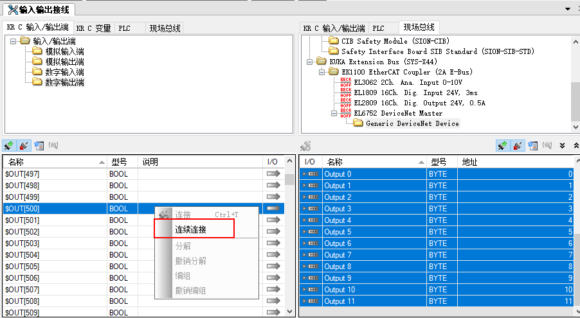The width and height of the screenshot is (580, 318).
Task: Click the right greyed search connected signal icon
Action: click(547, 146)
